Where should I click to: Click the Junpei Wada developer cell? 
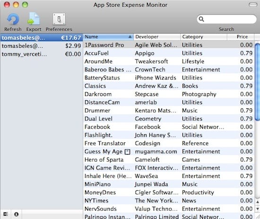tap(151, 184)
